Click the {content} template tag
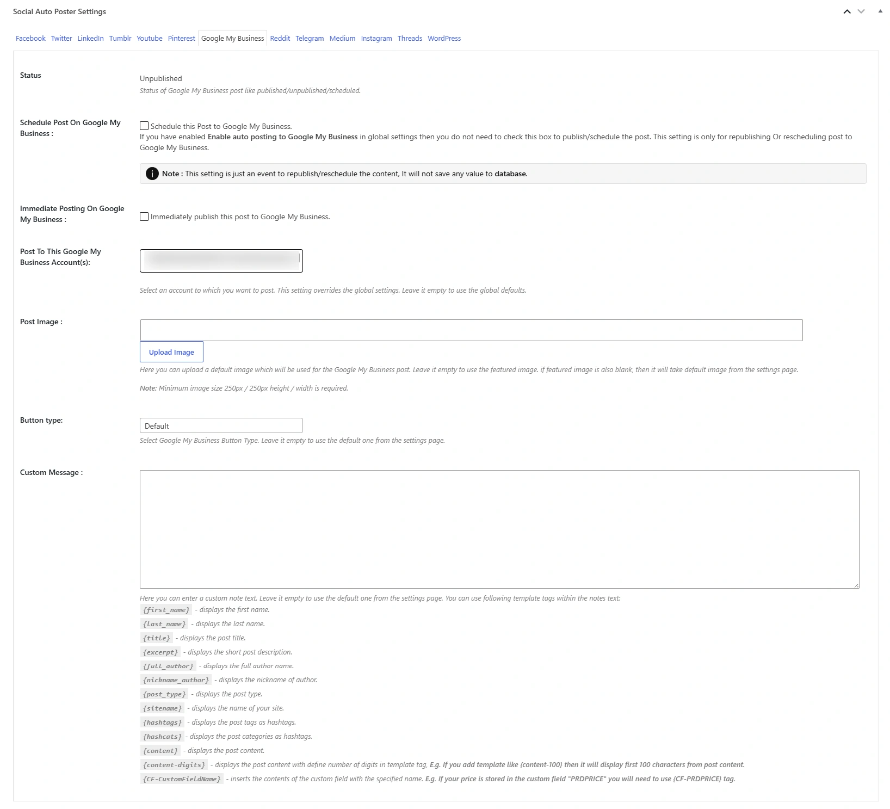 click(160, 751)
